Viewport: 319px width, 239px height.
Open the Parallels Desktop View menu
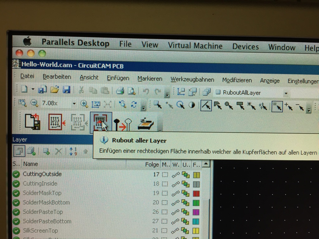pyautogui.click(x=150, y=45)
